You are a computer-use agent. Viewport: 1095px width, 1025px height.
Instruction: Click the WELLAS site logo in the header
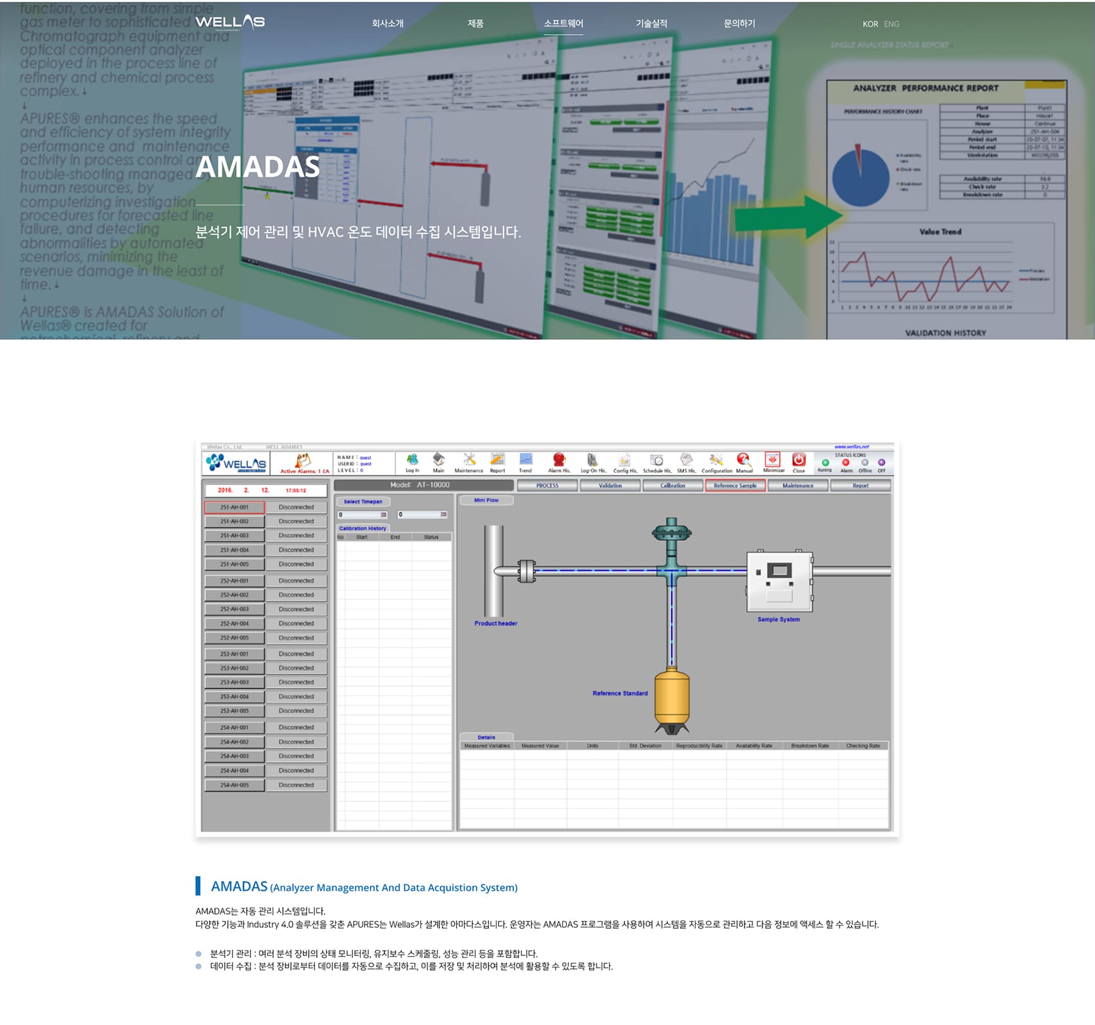230,23
